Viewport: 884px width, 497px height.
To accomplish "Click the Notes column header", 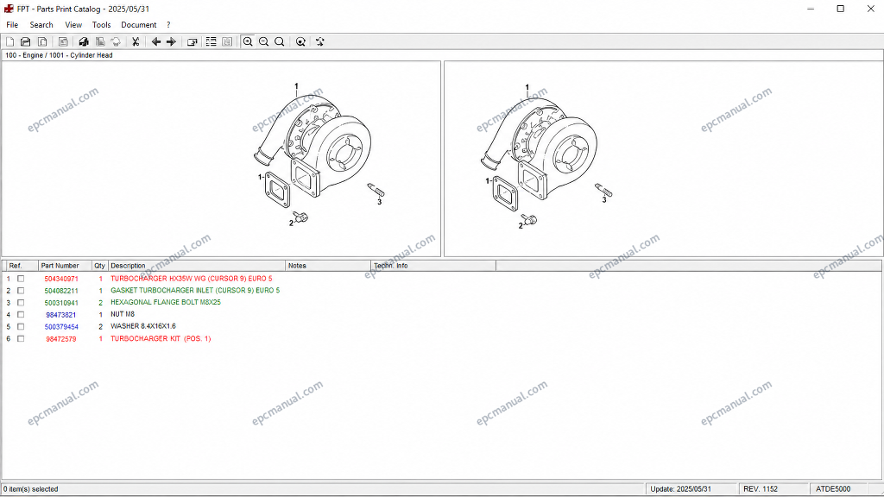I will [x=328, y=266].
